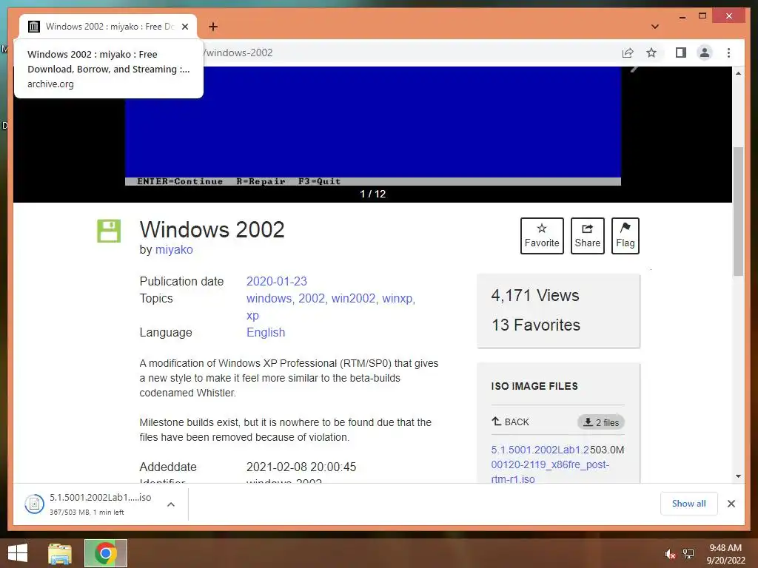This screenshot has width=758, height=568.
Task: Open Chrome three-dot menu
Action: click(x=729, y=53)
